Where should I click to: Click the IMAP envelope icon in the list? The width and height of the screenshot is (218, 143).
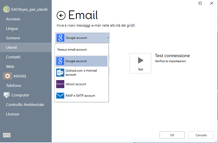coord(60,95)
